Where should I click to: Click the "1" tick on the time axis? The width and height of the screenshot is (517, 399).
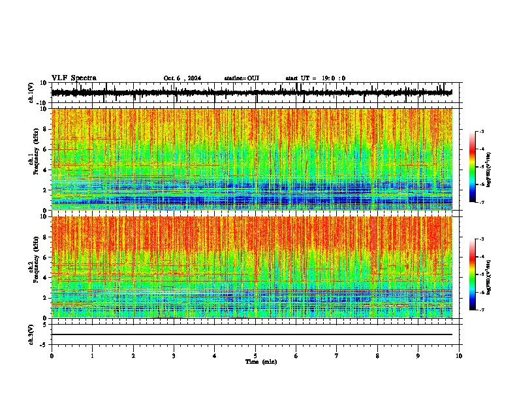coord(92,356)
